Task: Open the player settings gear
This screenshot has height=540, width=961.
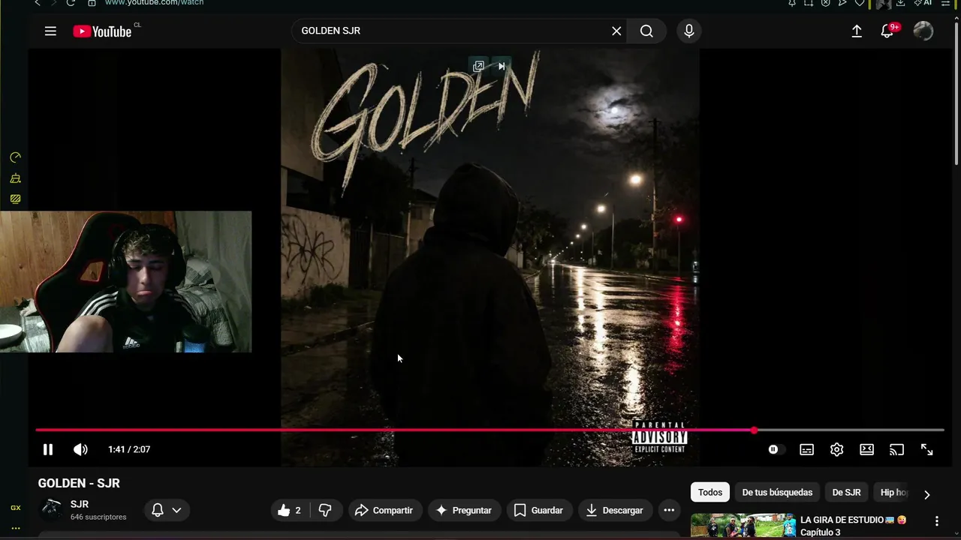Action: pyautogui.click(x=836, y=449)
